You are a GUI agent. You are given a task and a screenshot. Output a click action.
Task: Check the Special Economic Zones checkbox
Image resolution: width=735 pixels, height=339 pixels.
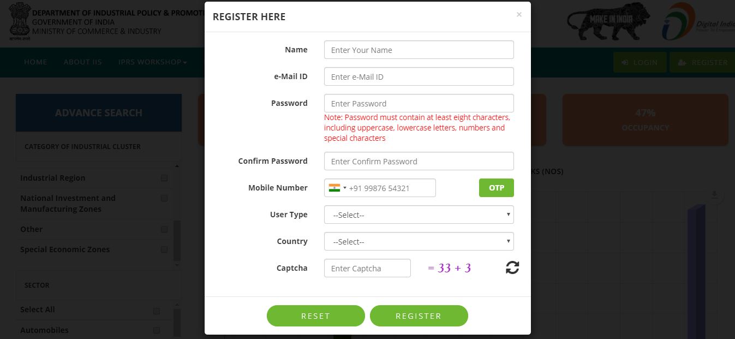[x=164, y=249]
